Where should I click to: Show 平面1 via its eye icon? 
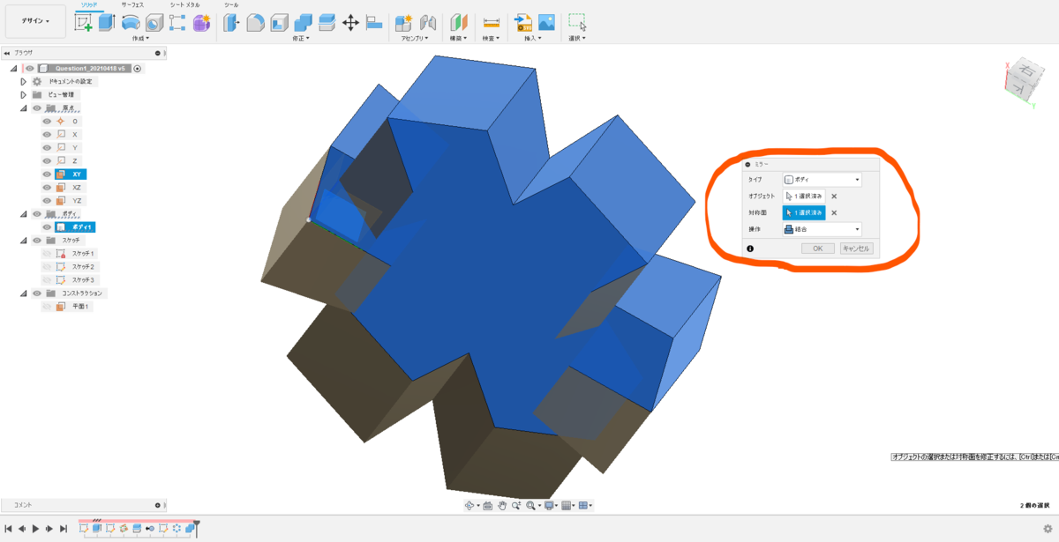pos(48,306)
